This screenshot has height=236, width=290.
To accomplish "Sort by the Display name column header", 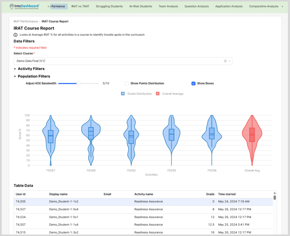I will coord(58,194).
